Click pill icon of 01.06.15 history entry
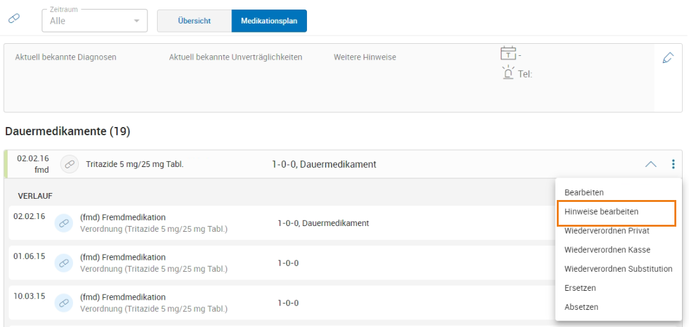This screenshot has width=689, height=327. coord(64,263)
